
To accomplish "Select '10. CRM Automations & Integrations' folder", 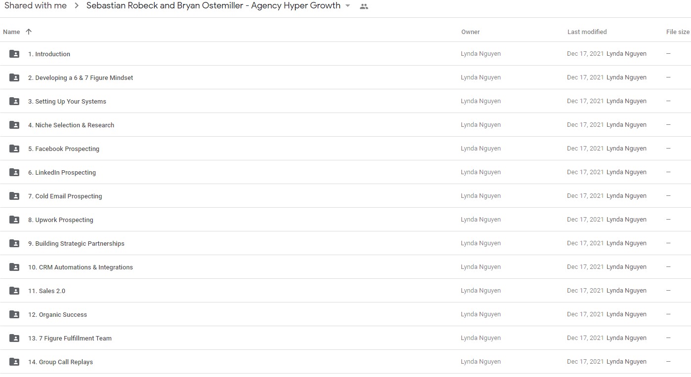I will coord(81,267).
